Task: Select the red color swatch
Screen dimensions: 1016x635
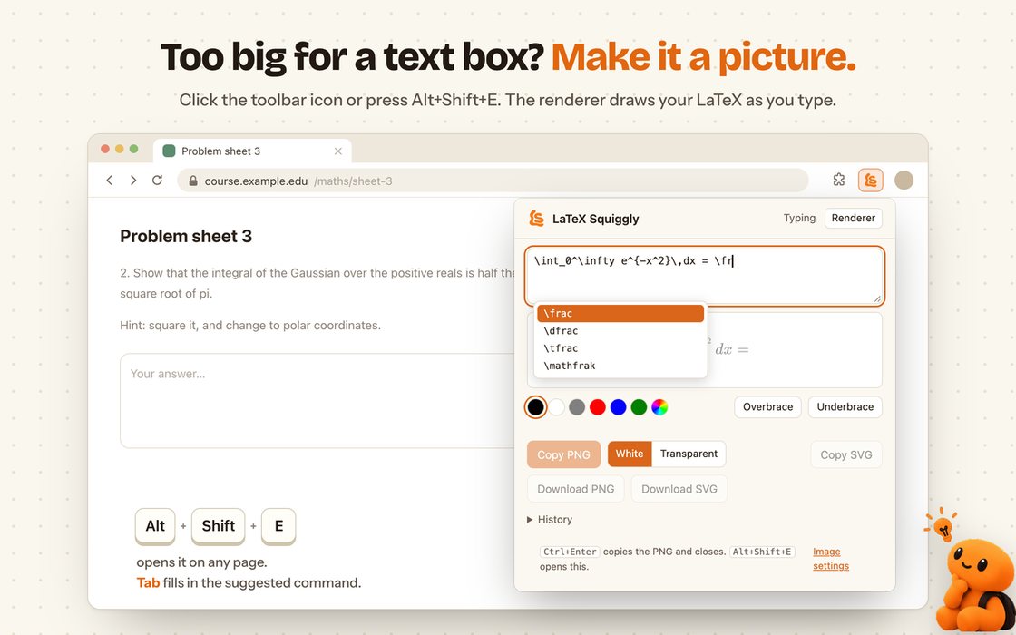Action: point(598,407)
